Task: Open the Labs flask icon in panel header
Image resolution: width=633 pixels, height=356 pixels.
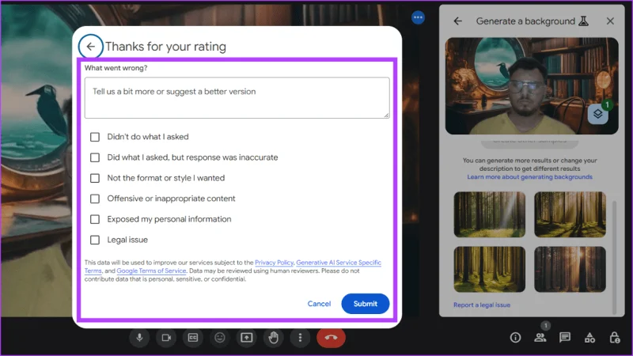Action: pyautogui.click(x=583, y=21)
